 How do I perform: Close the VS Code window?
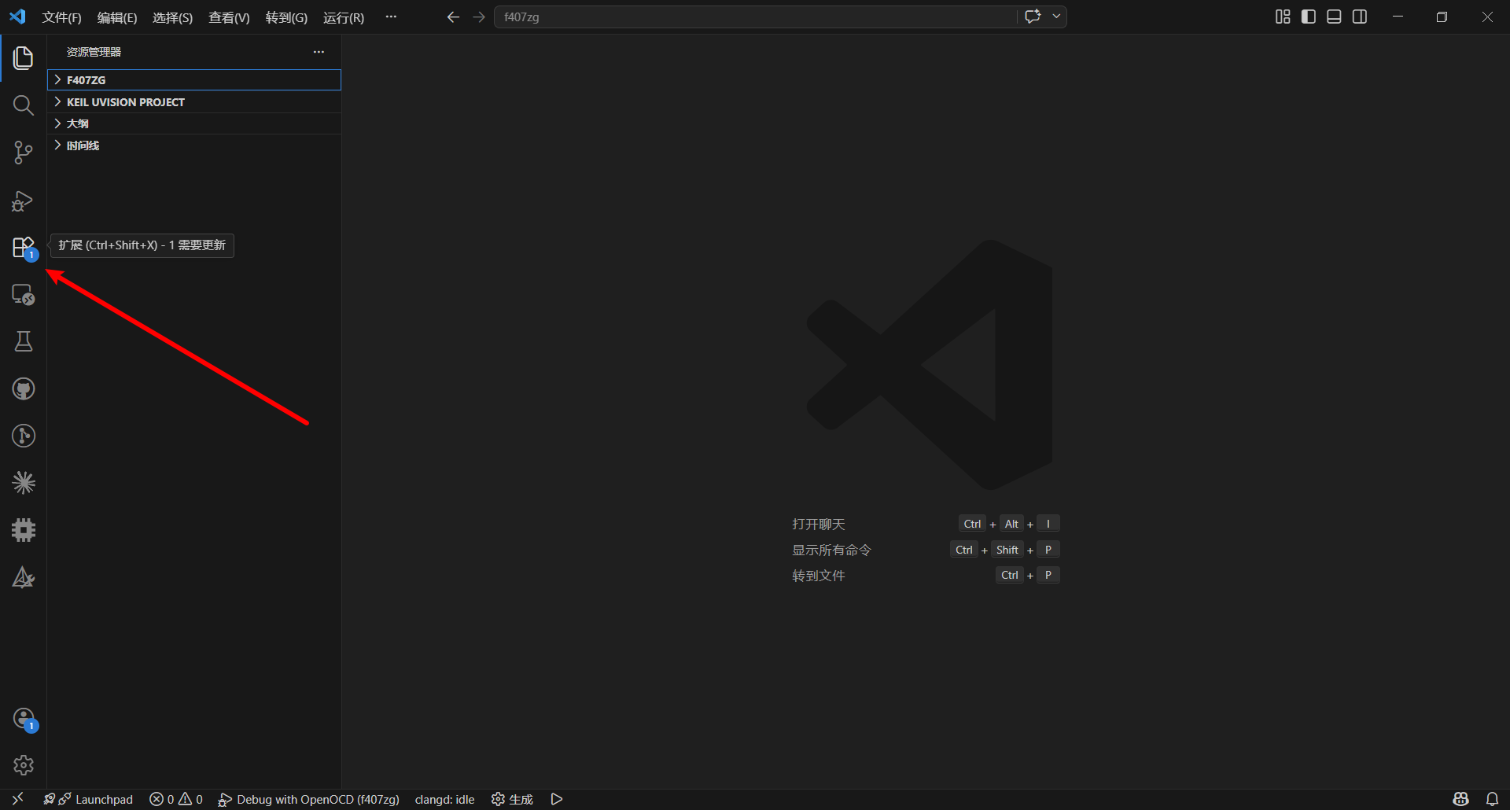point(1487,17)
